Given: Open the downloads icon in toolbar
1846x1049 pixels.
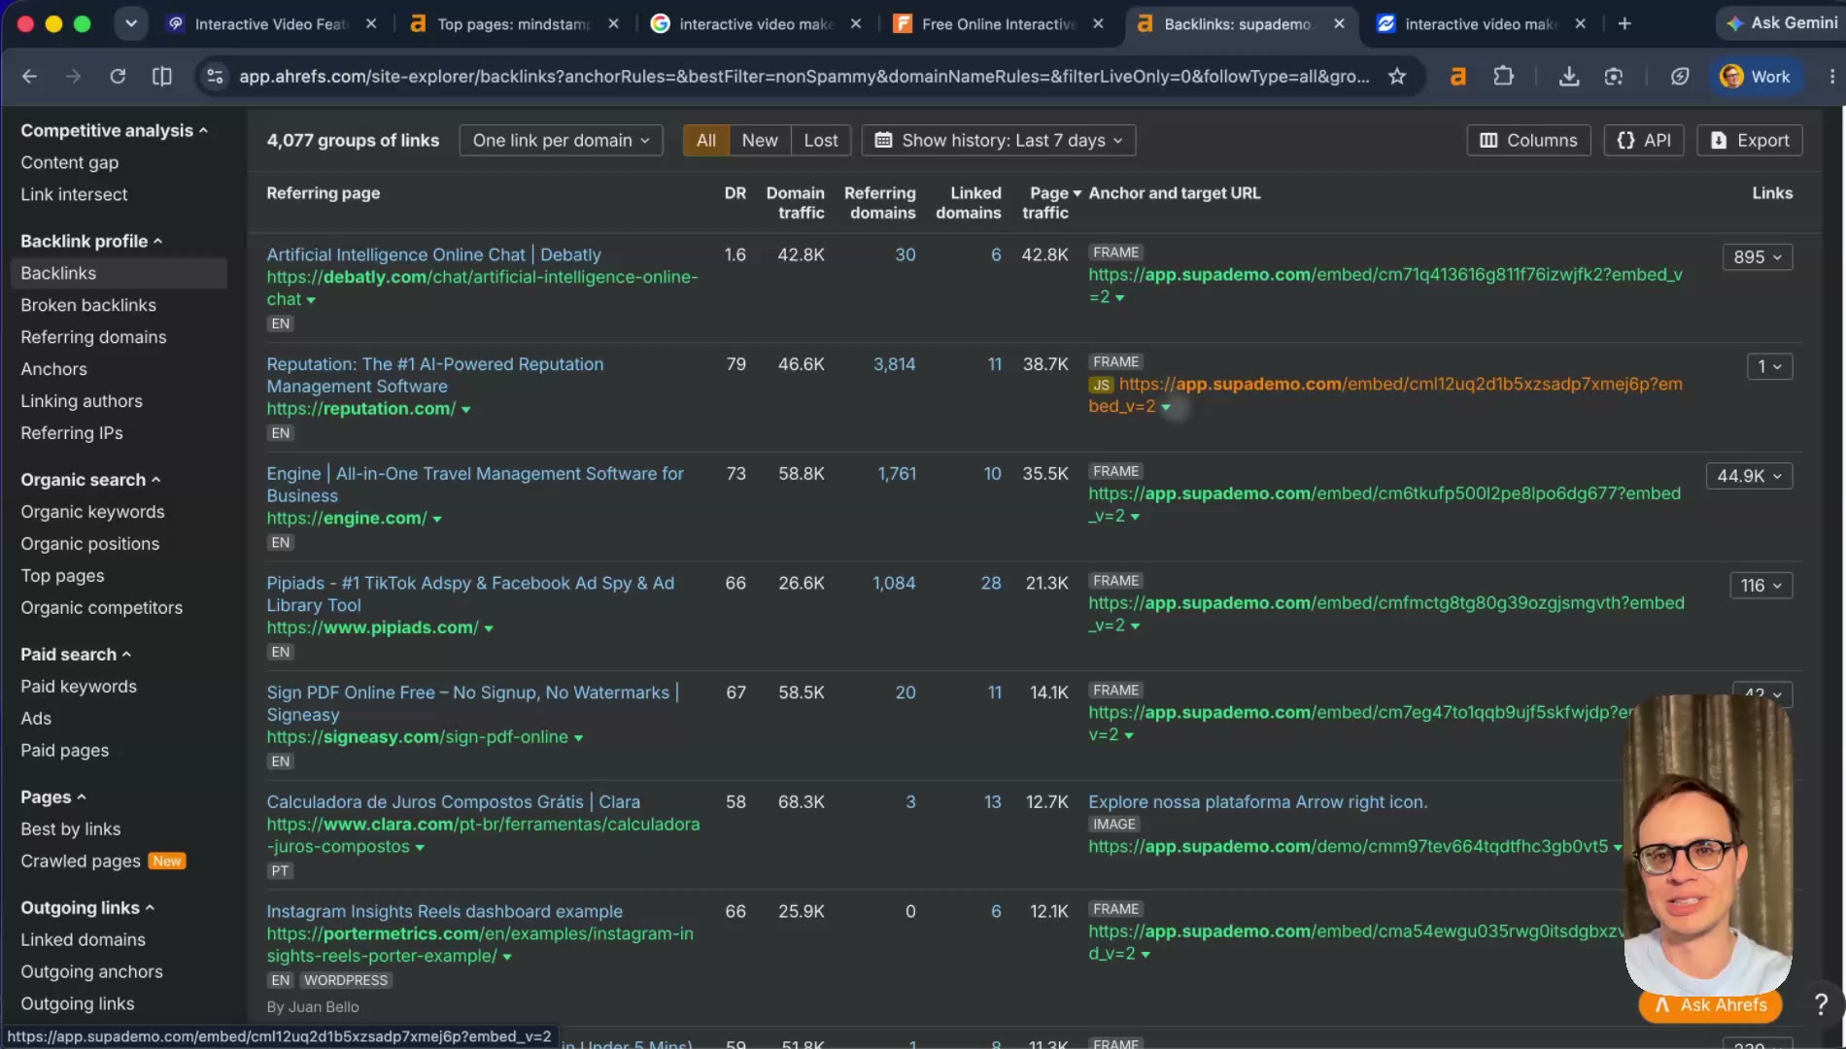Looking at the screenshot, I should (1568, 76).
